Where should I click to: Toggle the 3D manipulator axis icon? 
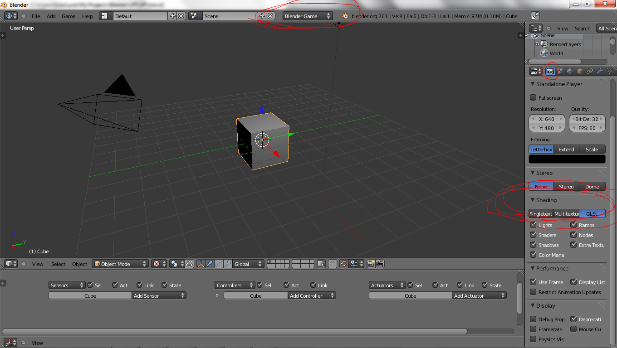(x=201, y=264)
